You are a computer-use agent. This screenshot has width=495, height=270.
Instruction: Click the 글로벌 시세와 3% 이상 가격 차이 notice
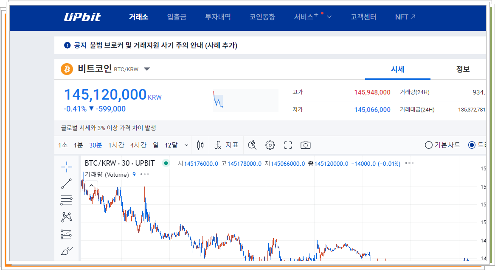tap(108, 128)
